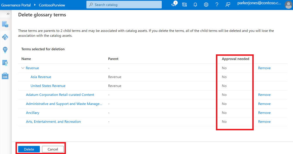293x154 pixels.
Task: Open Administrative and Support and Waste Management term
Action: (x=64, y=104)
